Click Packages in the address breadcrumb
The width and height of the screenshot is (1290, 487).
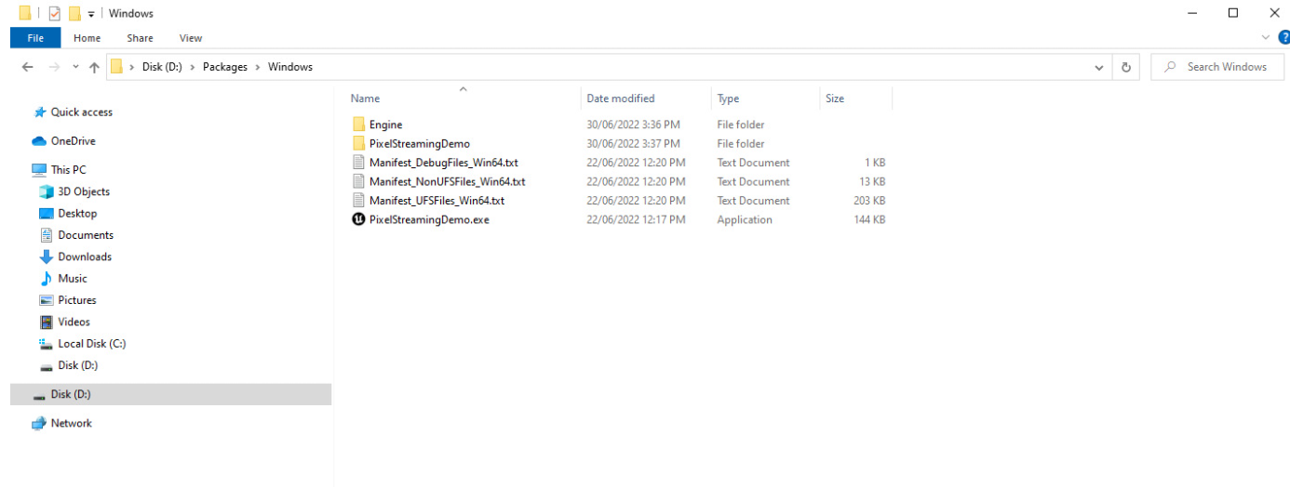[x=225, y=67]
